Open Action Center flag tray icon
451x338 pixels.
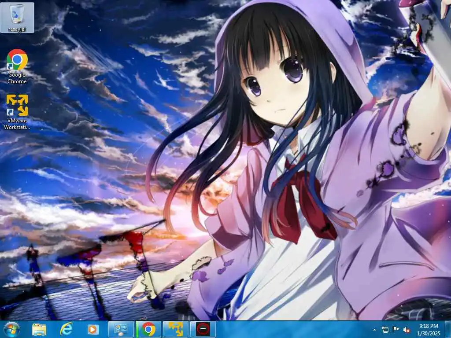[x=396, y=330]
